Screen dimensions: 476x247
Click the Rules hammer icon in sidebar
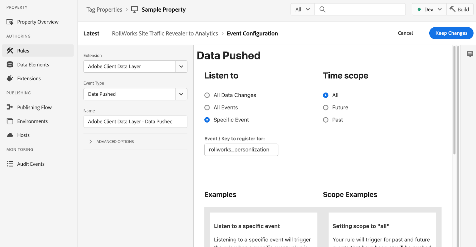coord(10,51)
